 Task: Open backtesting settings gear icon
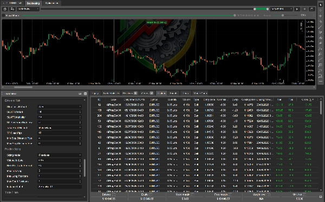click(x=5, y=9)
